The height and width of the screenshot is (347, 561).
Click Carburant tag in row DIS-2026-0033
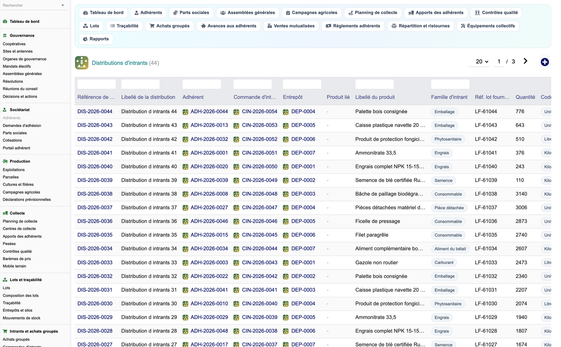(444, 262)
